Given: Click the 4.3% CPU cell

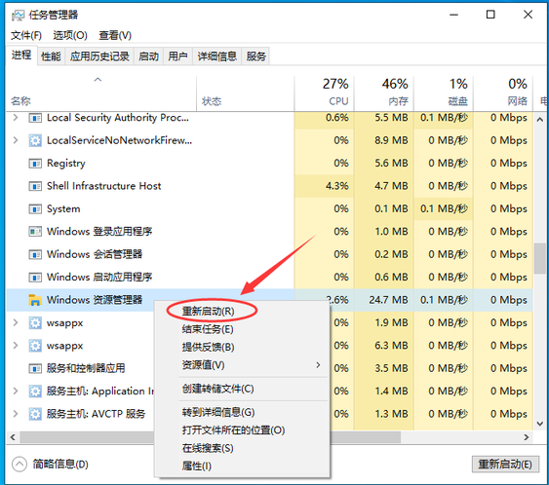Looking at the screenshot, I should click(x=324, y=186).
